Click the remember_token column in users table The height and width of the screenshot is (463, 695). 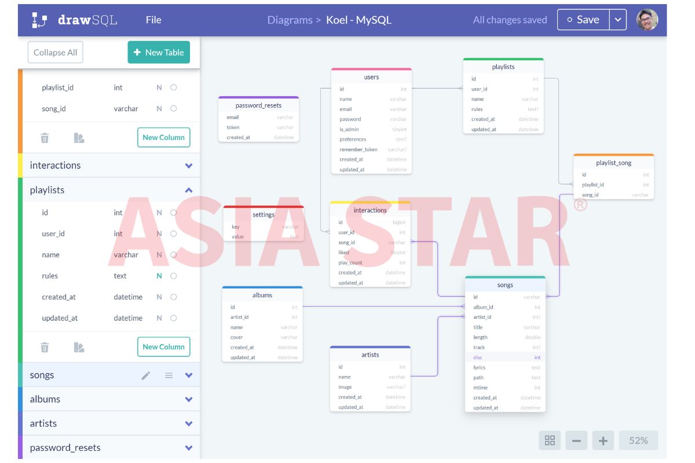point(371,150)
